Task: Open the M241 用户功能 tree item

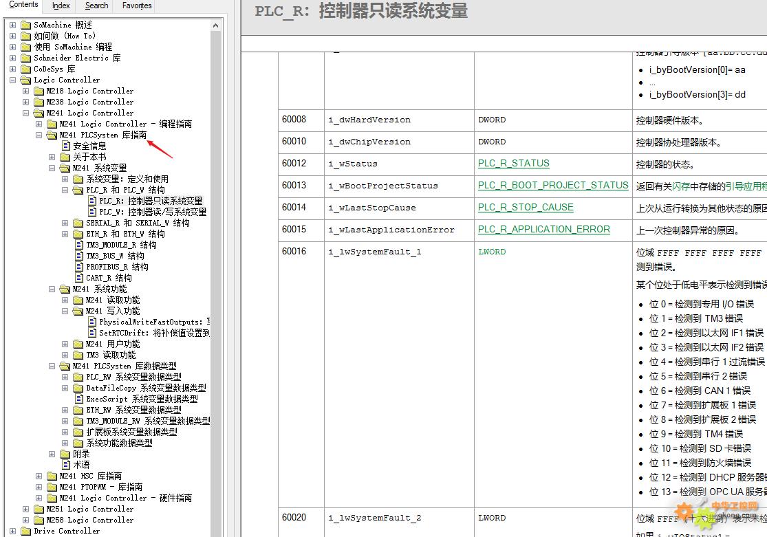Action: 113,344
